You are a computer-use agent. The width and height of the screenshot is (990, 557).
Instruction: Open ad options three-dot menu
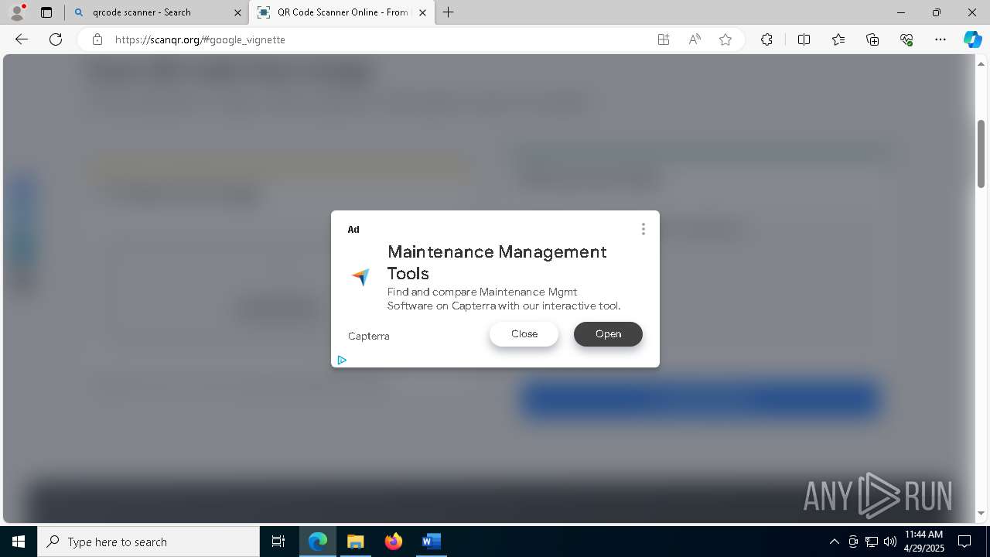[643, 229]
